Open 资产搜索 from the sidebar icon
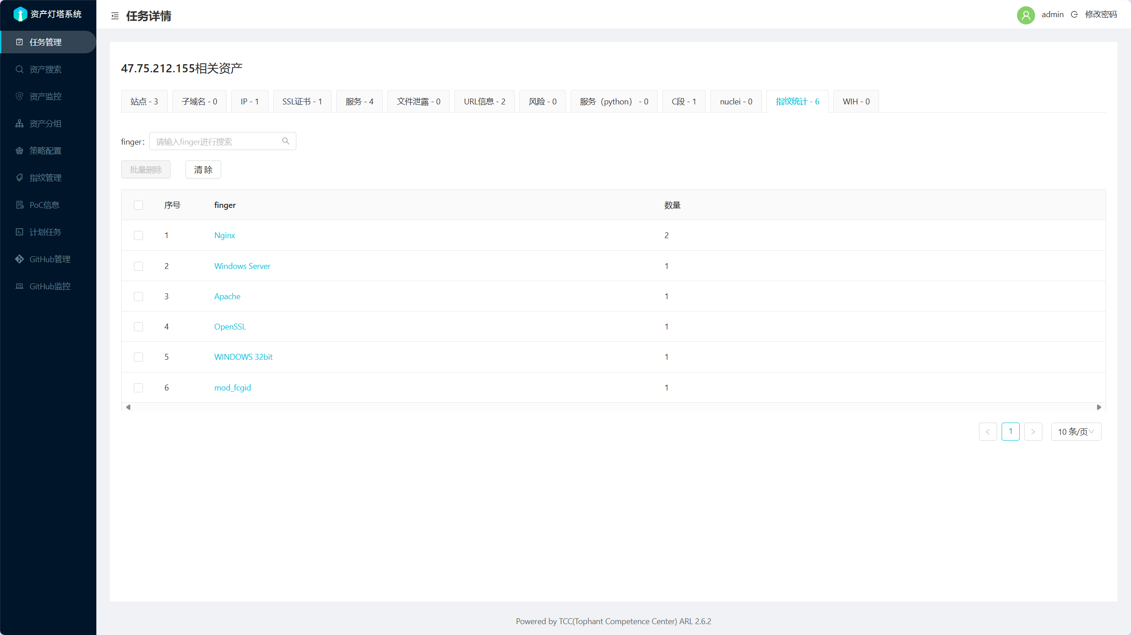This screenshot has height=635, width=1131. (x=19, y=69)
